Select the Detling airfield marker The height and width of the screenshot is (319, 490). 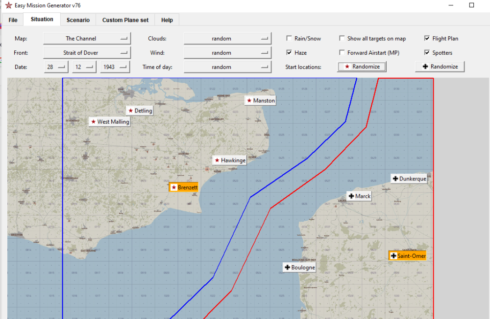[x=140, y=111]
